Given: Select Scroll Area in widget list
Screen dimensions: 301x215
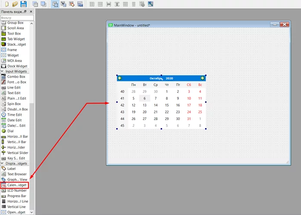Looking at the screenshot, I should tap(15, 28).
